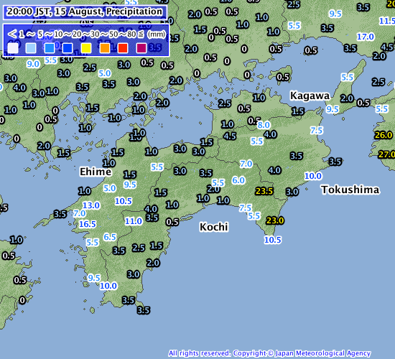Click the dark blue 10~20 mm legend swatch

pyautogui.click(x=68, y=48)
